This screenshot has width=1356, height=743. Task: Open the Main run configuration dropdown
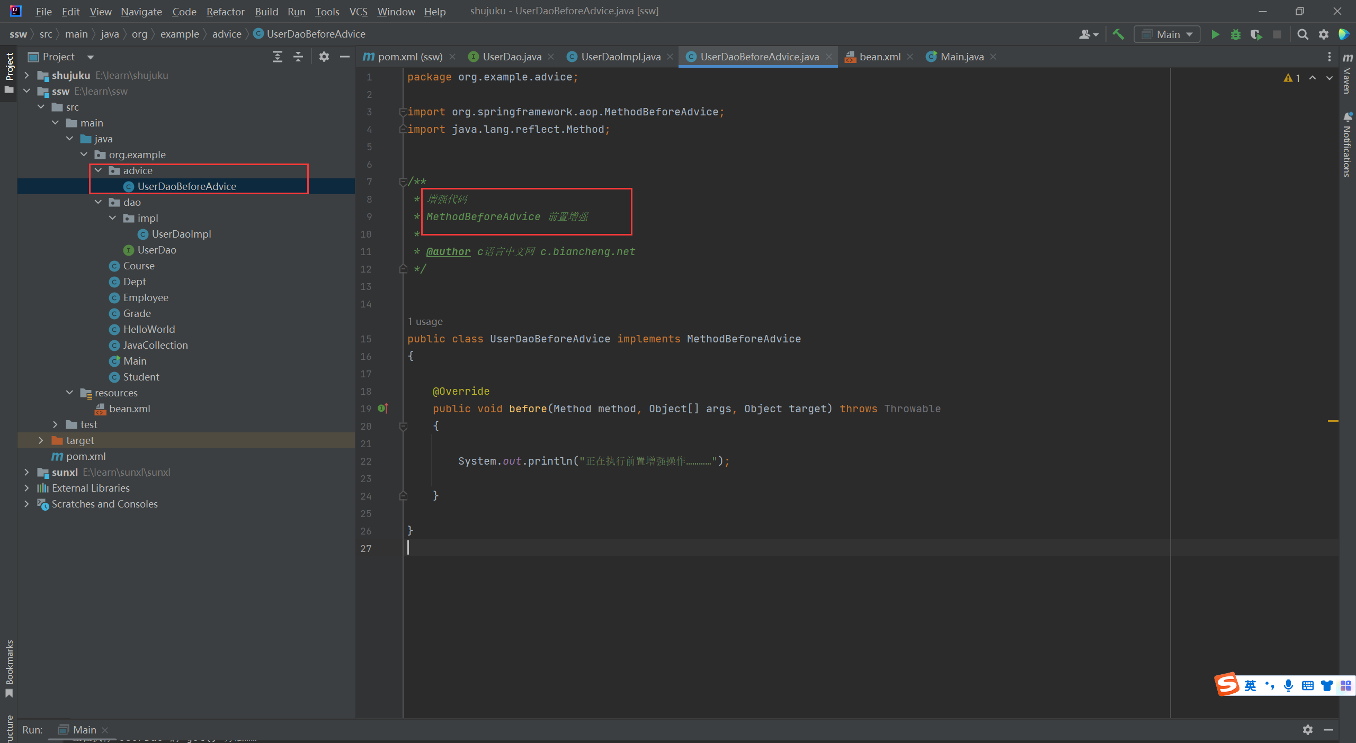point(1167,34)
